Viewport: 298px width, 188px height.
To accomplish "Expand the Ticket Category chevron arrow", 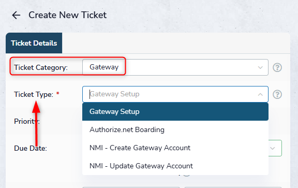I will [x=260, y=67].
